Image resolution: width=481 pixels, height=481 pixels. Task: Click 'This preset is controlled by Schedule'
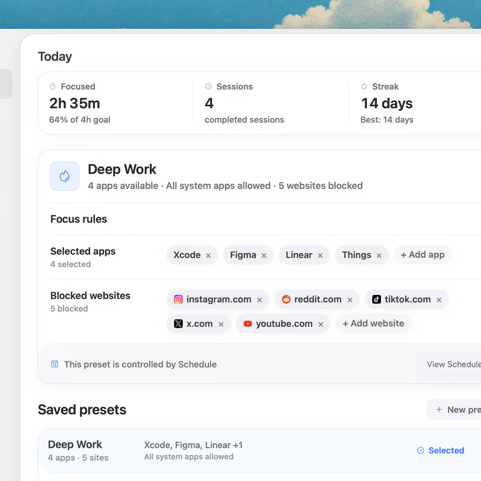click(140, 364)
